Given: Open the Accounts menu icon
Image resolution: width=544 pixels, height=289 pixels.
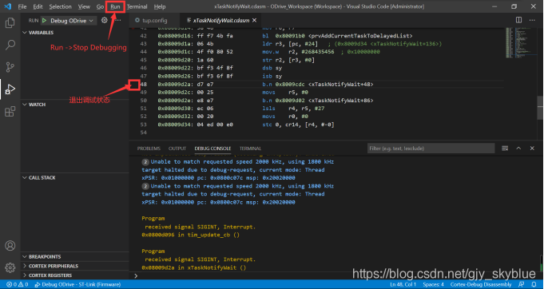Looking at the screenshot, I should pos(10,246).
